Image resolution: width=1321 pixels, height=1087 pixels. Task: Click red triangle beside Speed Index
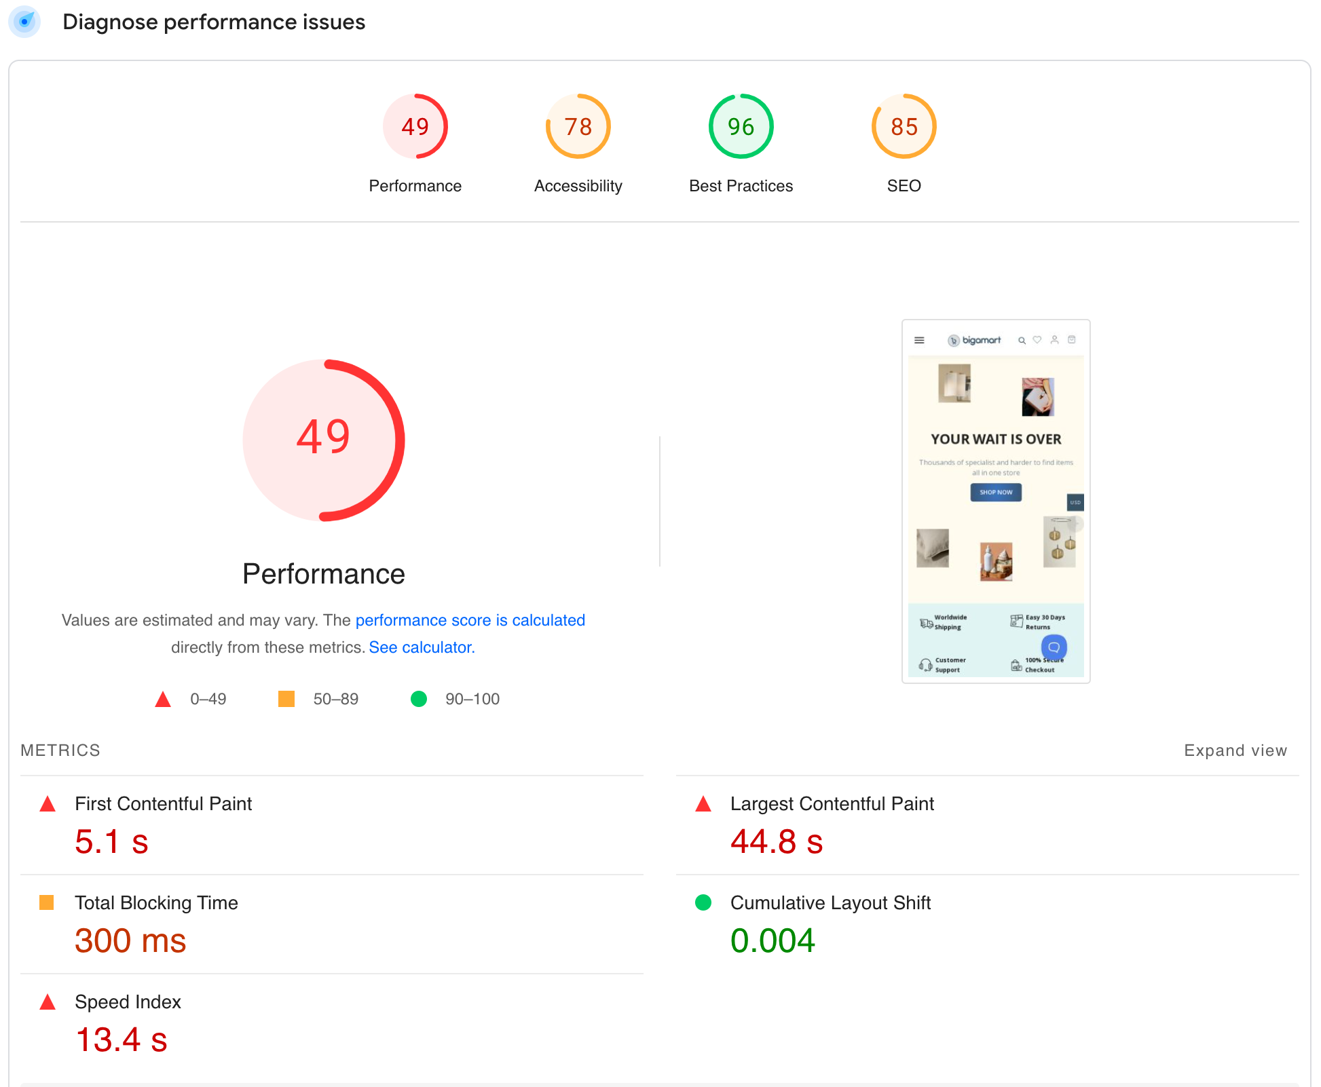tap(48, 1002)
